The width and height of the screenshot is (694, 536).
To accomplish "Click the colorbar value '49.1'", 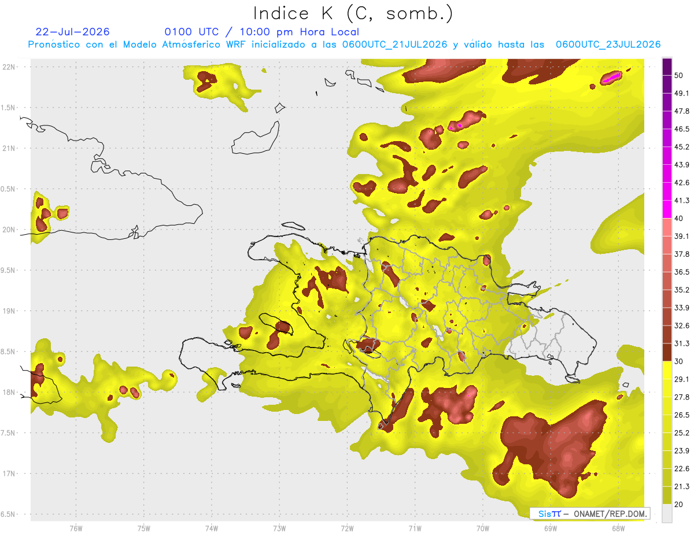I will 682,94.
